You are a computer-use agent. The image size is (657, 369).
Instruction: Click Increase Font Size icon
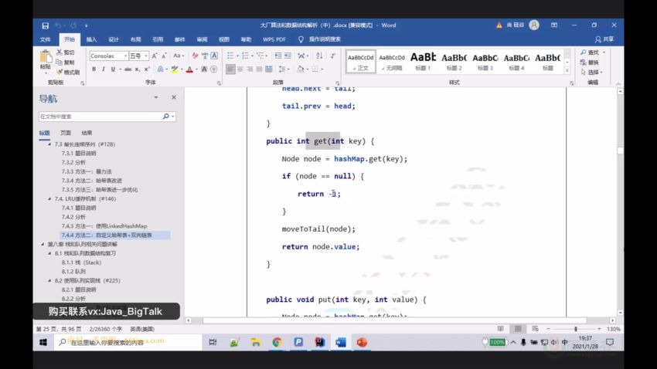point(155,56)
